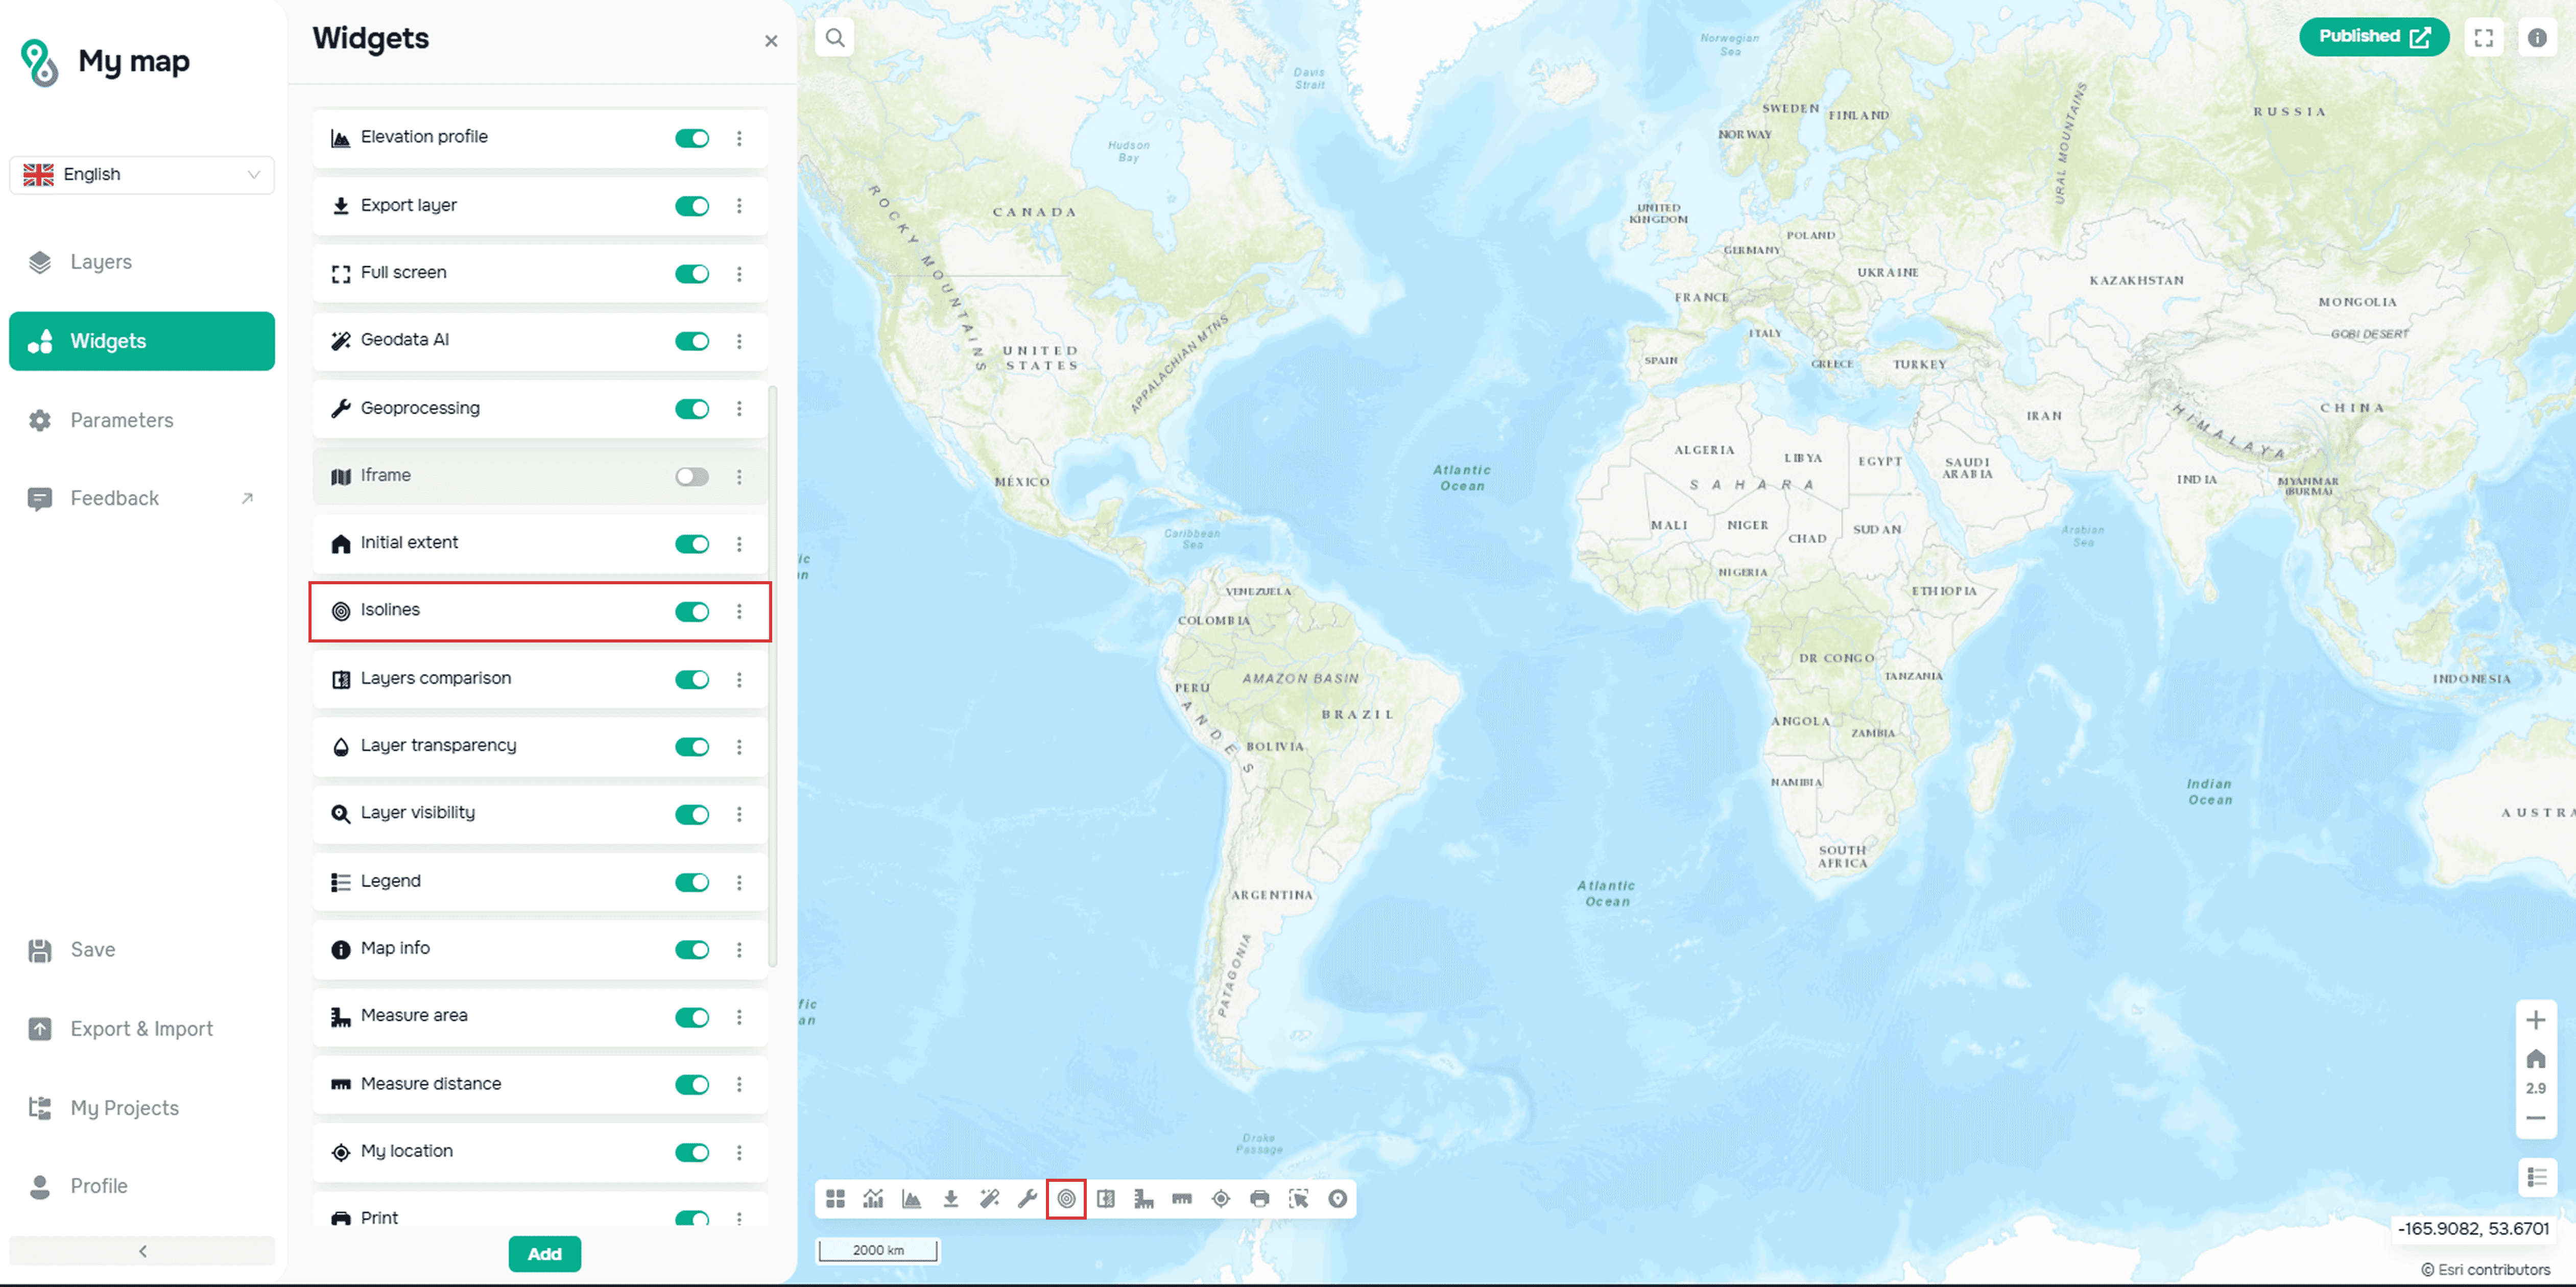
Task: Turn off the Legend widget toggle
Action: pos(691,881)
